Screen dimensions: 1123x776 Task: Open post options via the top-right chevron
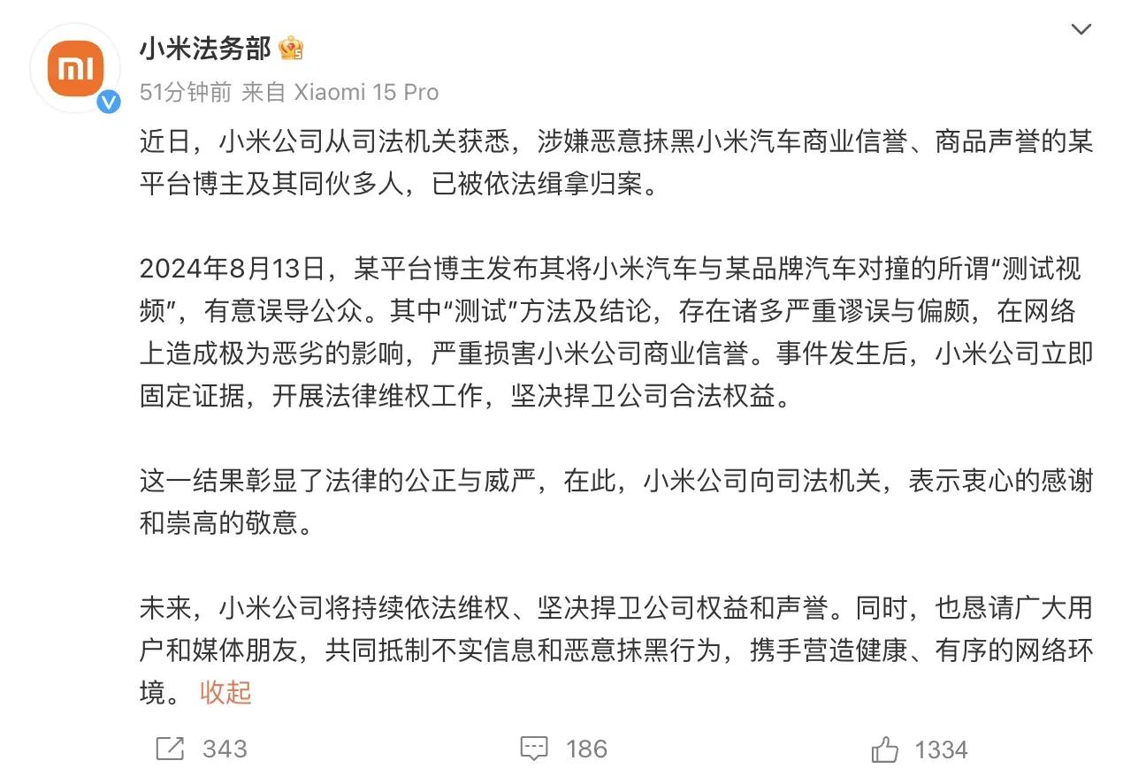click(x=1081, y=29)
